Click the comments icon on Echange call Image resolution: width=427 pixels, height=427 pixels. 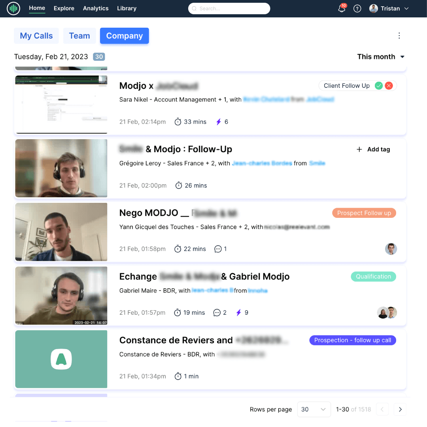pos(217,313)
